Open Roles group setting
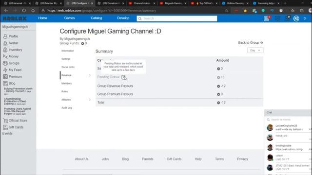The image size is (312, 175). tap(65, 91)
